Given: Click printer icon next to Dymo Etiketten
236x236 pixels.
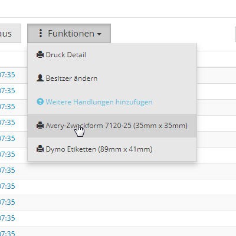Looking at the screenshot, I should click(x=40, y=149).
